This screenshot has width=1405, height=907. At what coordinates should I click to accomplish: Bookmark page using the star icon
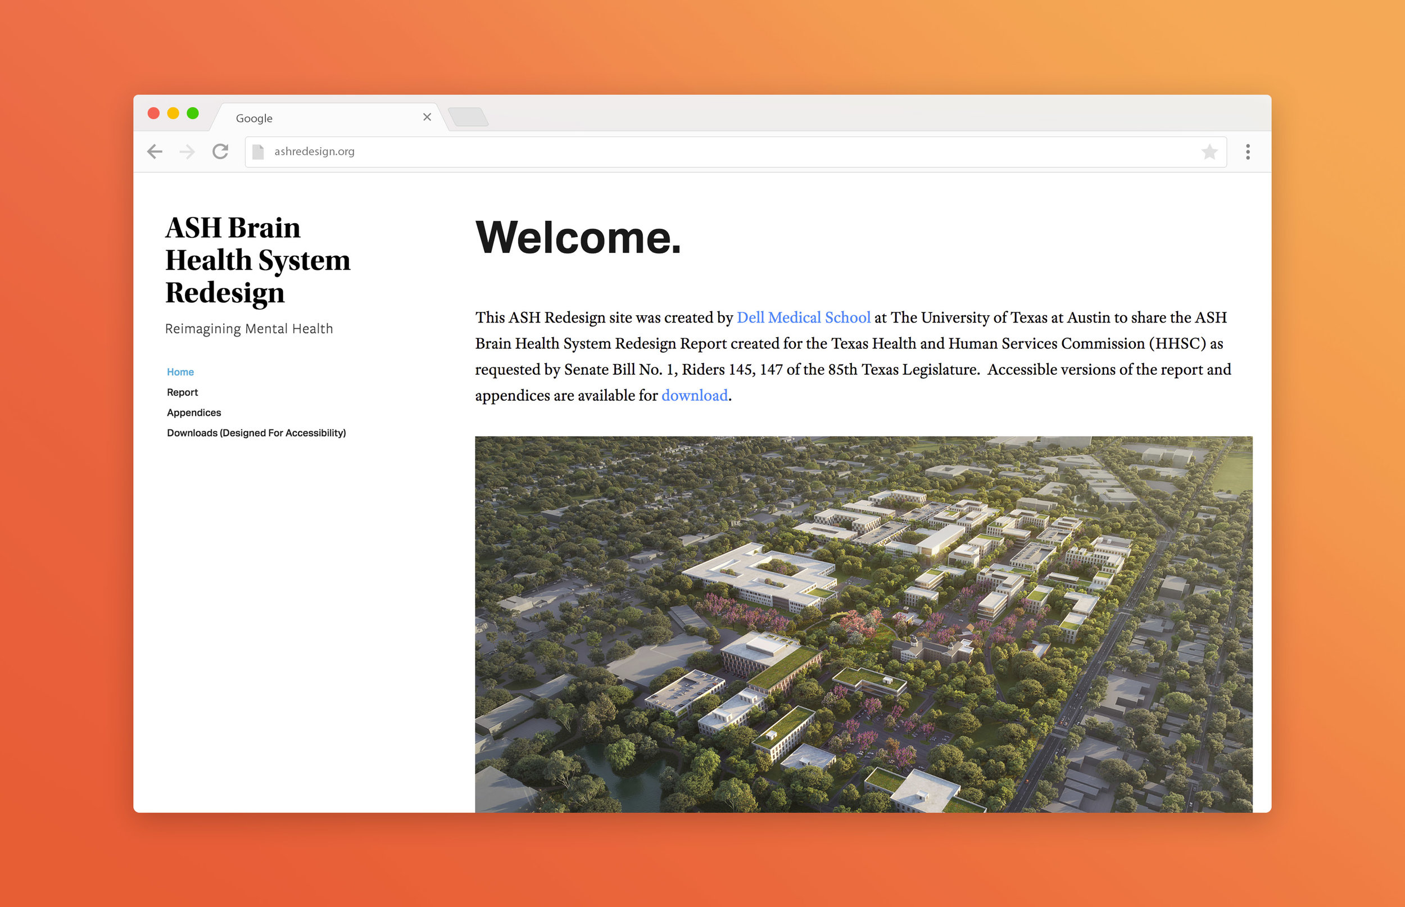point(1209,152)
